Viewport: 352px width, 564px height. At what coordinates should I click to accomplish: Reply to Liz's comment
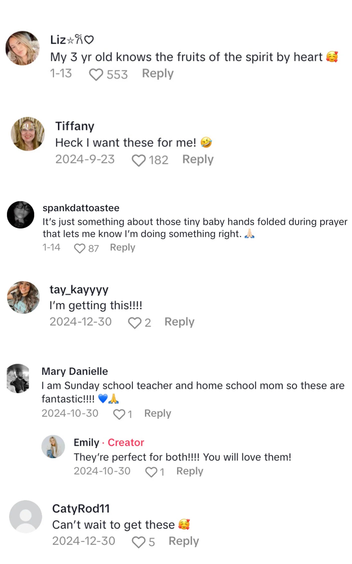(158, 74)
